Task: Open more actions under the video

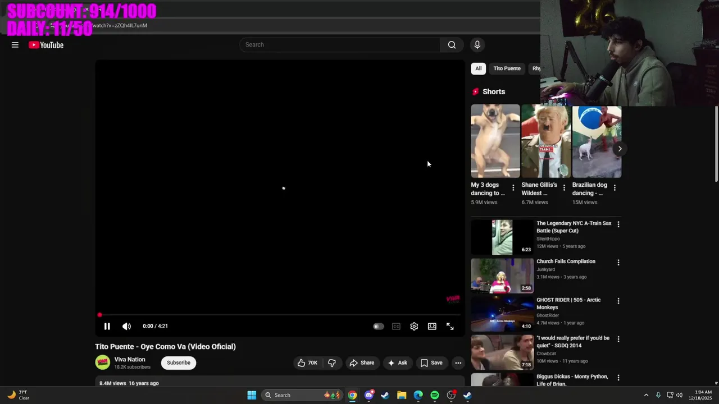Action: tap(458, 363)
